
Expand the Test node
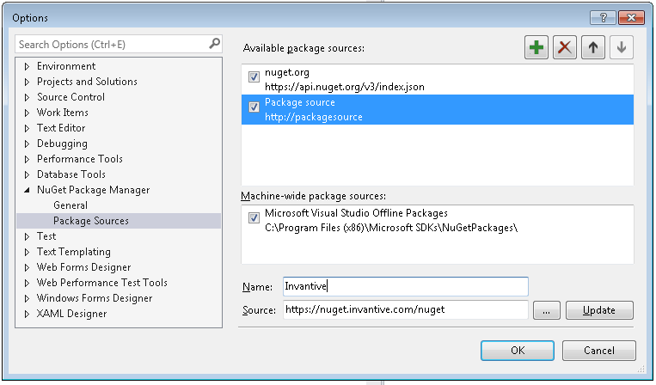click(x=27, y=236)
